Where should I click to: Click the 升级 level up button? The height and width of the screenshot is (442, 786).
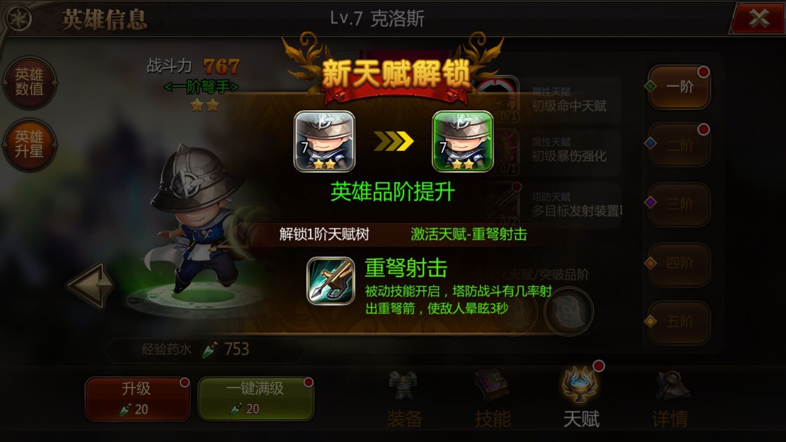pyautogui.click(x=137, y=398)
